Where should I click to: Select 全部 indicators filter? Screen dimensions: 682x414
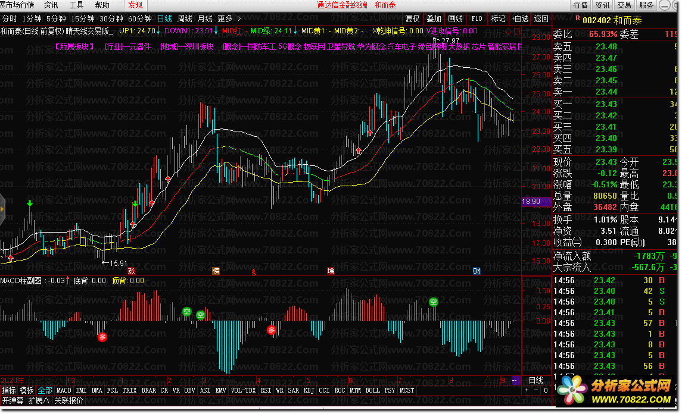point(45,391)
